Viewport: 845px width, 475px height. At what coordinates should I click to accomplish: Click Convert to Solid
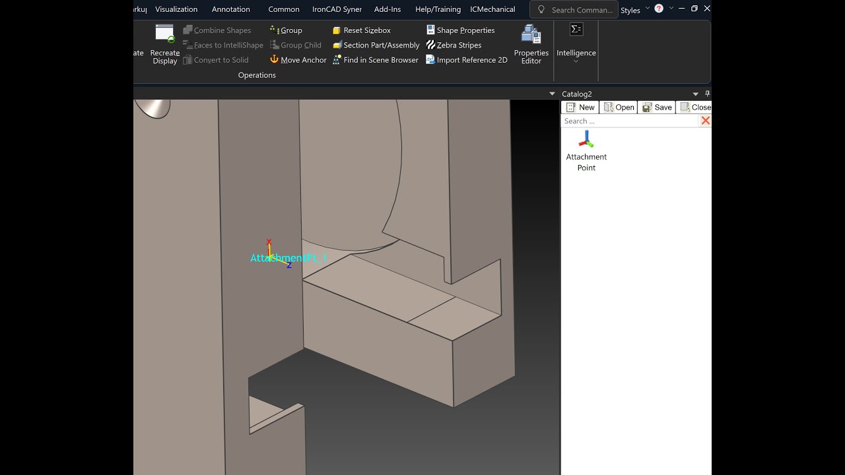tap(216, 60)
